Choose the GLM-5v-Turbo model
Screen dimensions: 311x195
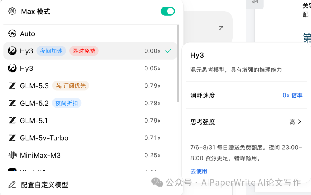click(90, 138)
